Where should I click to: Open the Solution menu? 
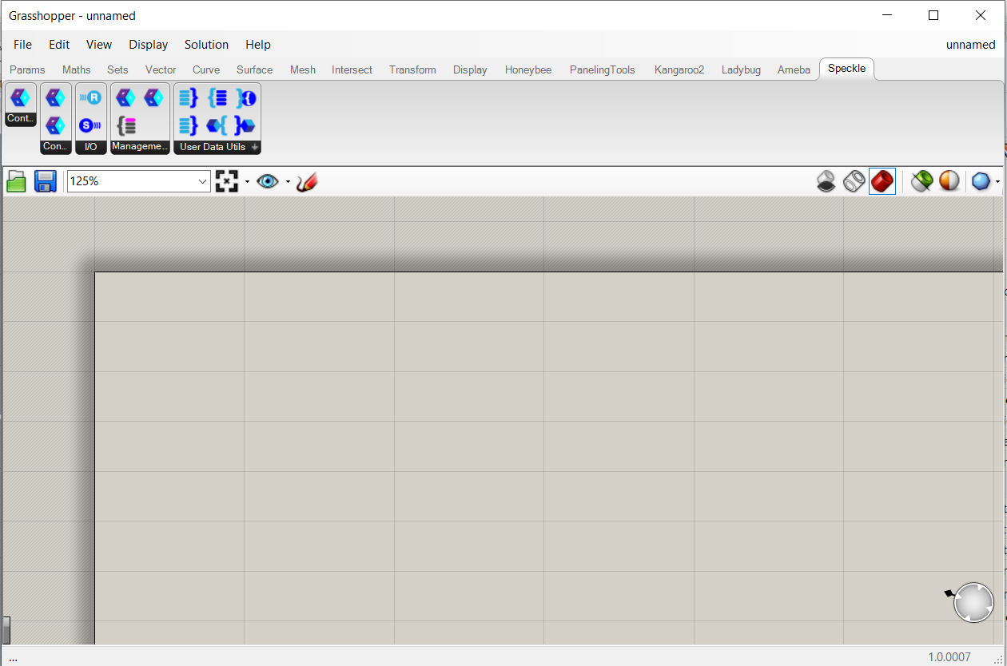click(x=206, y=45)
